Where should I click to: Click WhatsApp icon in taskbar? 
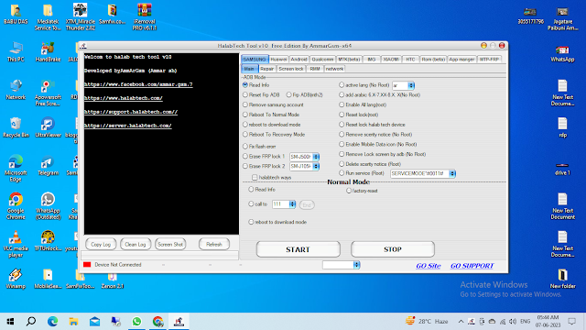pyautogui.click(x=136, y=322)
